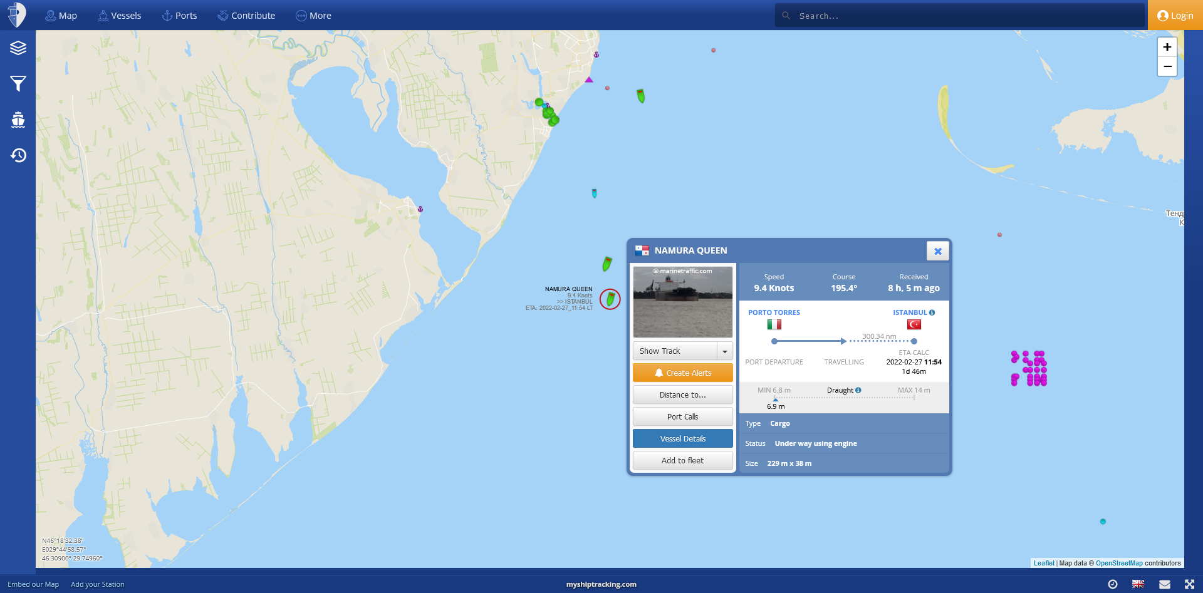Click the teal dot marker at bottom right
The width and height of the screenshot is (1203, 593).
(1103, 522)
